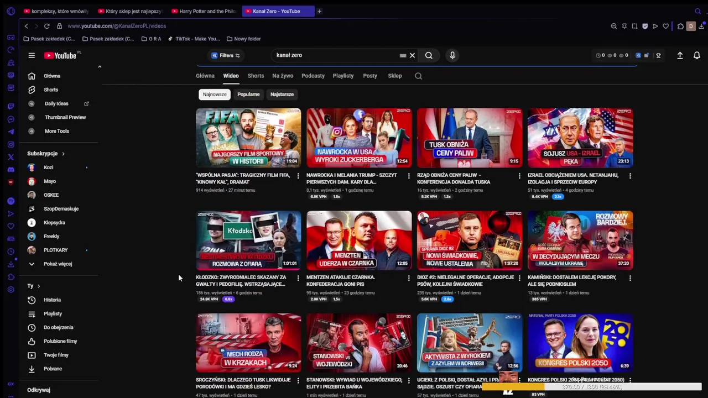This screenshot has width=708, height=398.
Task: Switch to Posty tab
Action: tap(370, 76)
